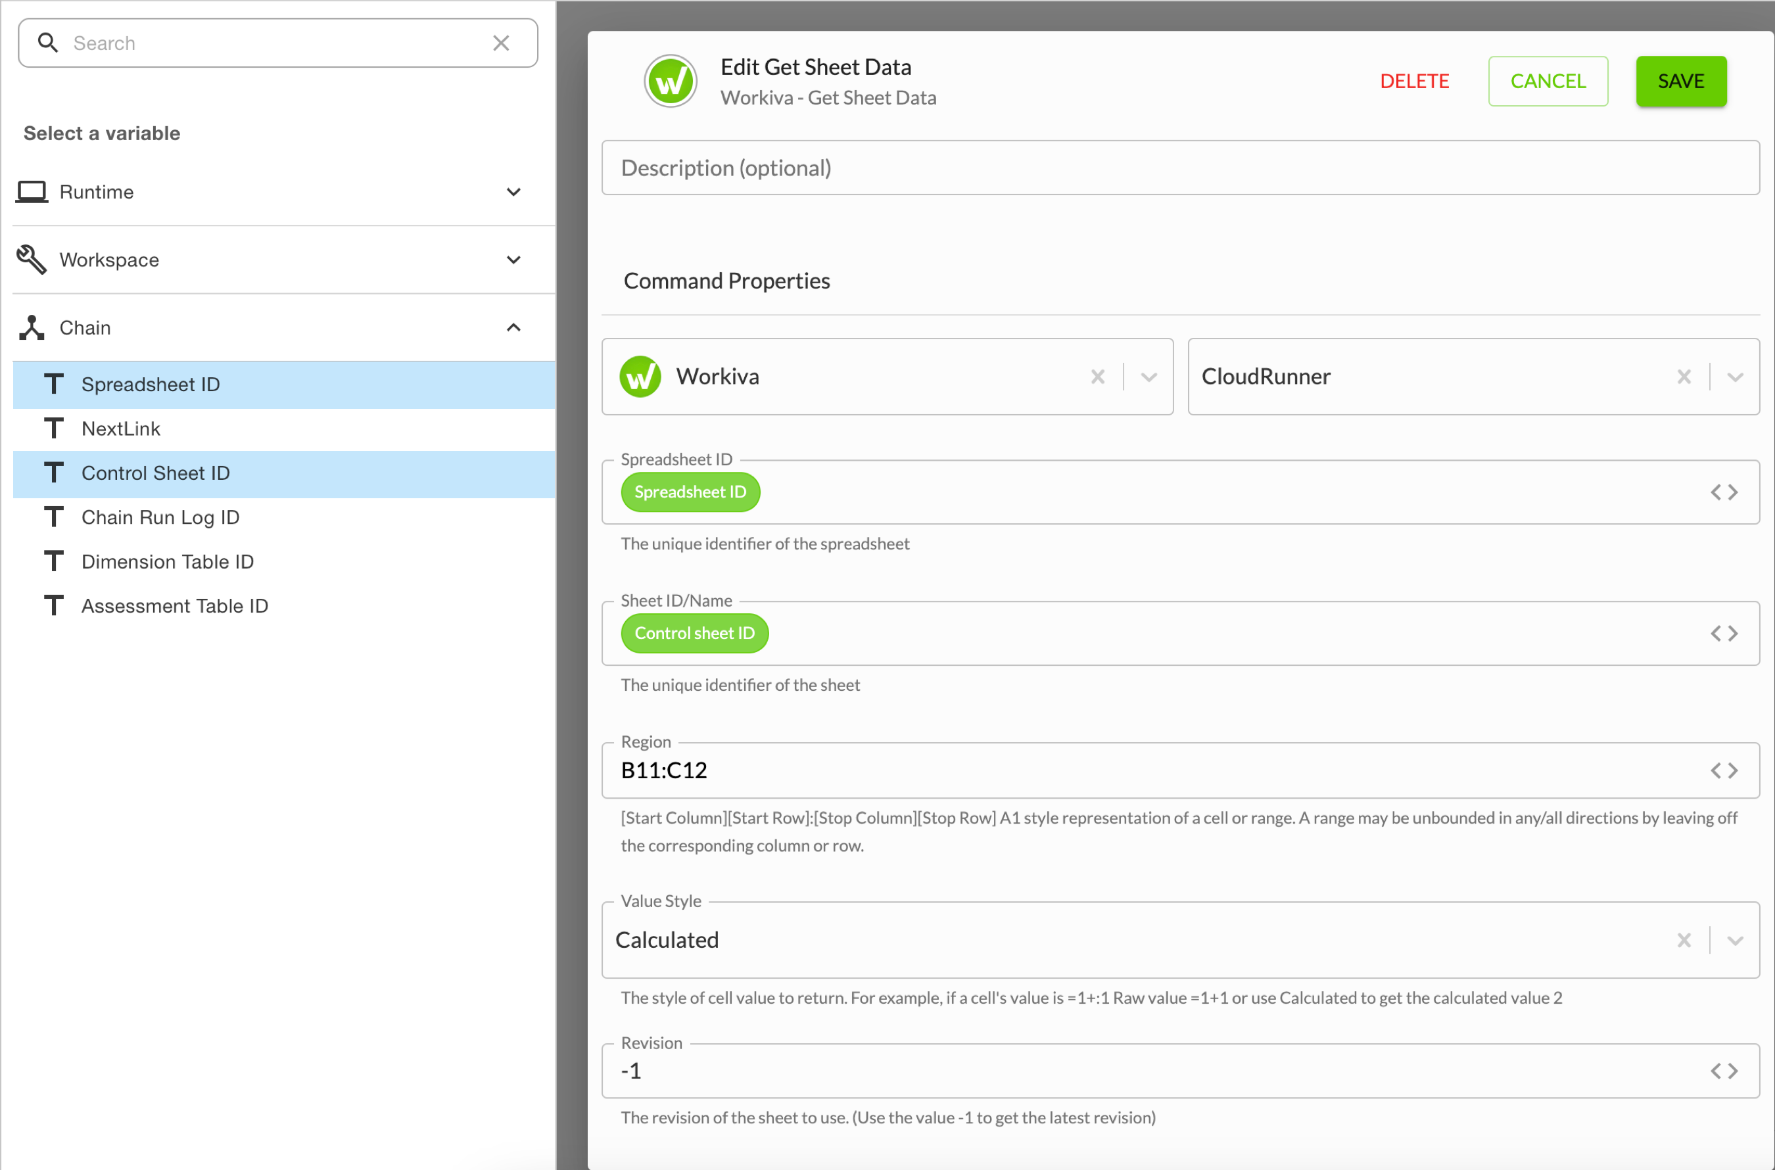This screenshot has height=1170, width=1775.
Task: Click the CANCEL button
Action: click(1548, 82)
